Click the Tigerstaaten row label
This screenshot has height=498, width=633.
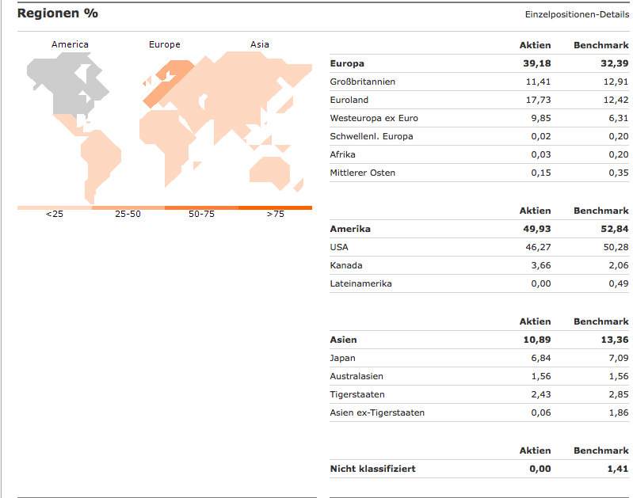coord(358,394)
